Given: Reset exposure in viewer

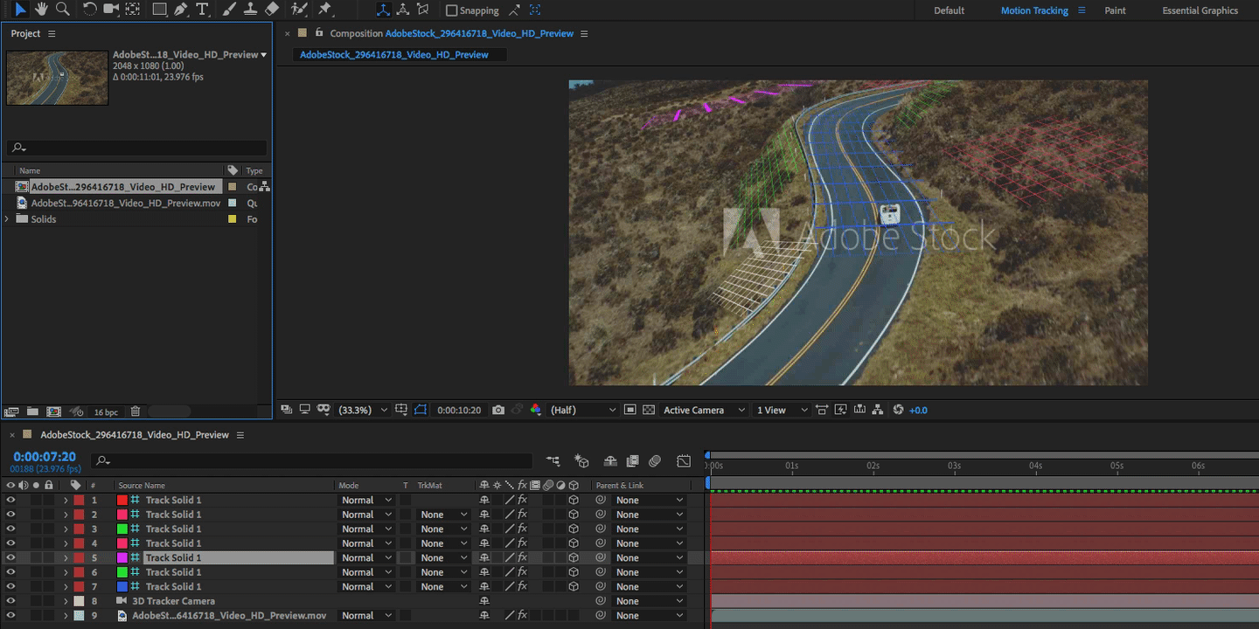Looking at the screenshot, I should [898, 410].
